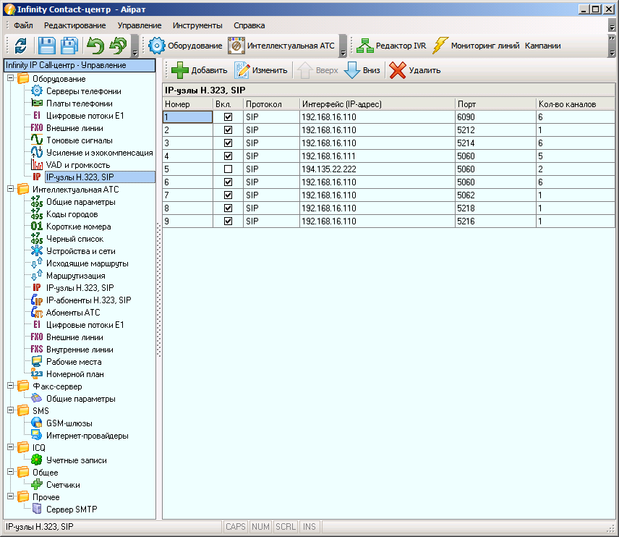Collapse the Факс-сервер tree folder
The height and width of the screenshot is (537, 619).
click(11, 386)
